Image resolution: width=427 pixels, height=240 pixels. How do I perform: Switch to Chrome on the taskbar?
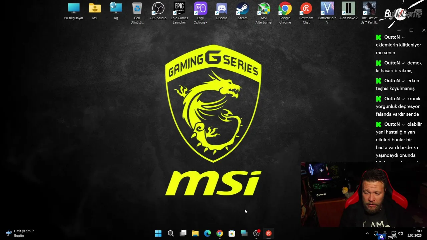220,233
